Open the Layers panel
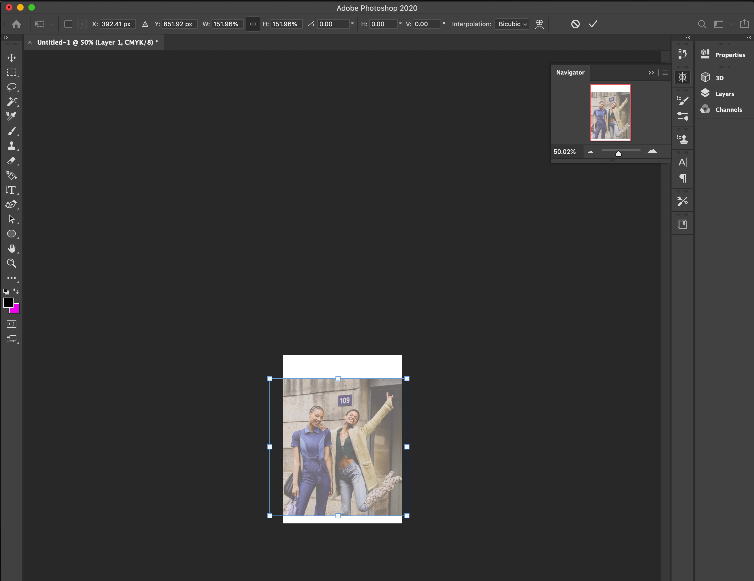The image size is (754, 581). 725,93
